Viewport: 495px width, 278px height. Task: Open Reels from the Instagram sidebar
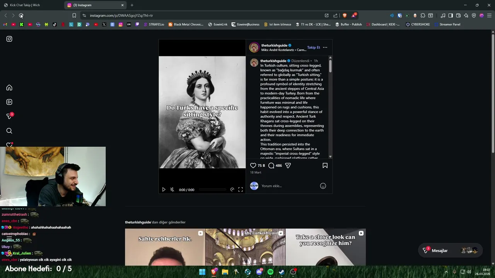point(9,102)
